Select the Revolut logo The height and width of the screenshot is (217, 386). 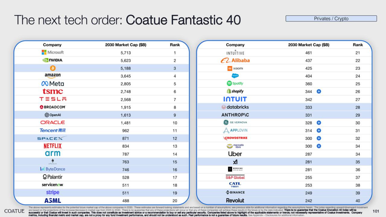click(235, 200)
